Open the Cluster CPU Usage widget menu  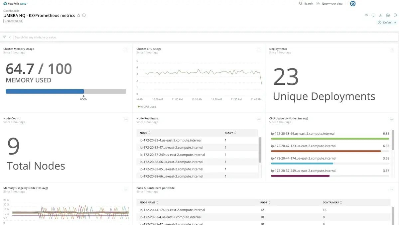click(x=259, y=50)
